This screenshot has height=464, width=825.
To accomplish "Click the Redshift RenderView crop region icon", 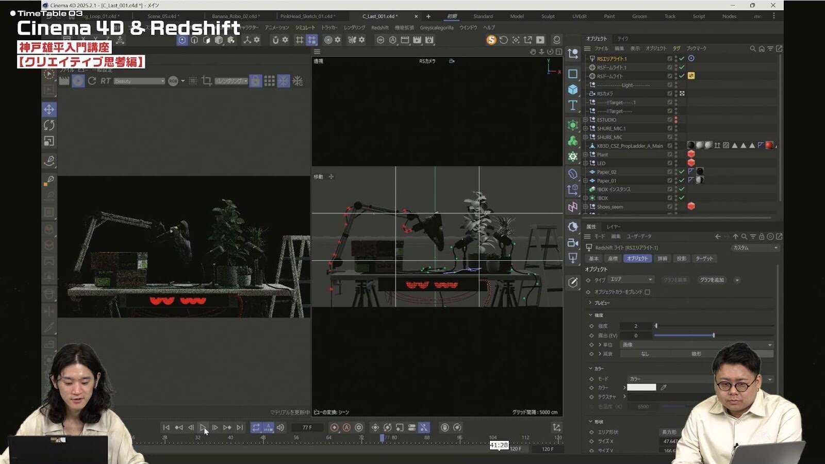I will (x=207, y=81).
